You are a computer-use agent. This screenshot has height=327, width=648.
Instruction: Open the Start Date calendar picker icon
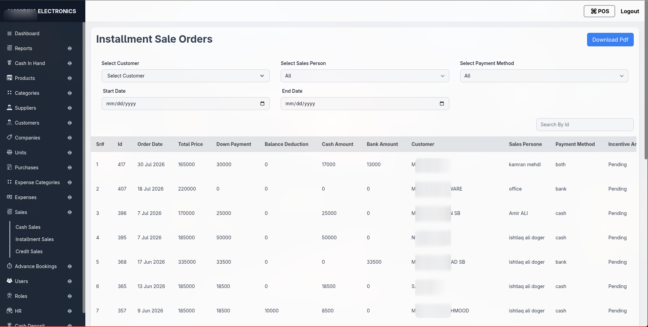point(262,104)
